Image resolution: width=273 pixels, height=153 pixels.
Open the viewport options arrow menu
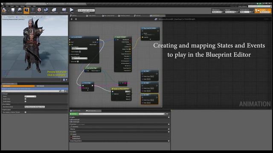[3, 17]
